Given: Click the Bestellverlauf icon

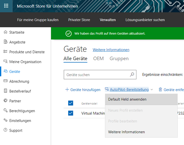Looking at the screenshot, I should pos(5,91).
